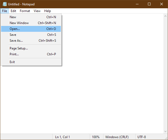Choose New from the File menu
This screenshot has width=168, height=140.
click(x=31, y=17)
